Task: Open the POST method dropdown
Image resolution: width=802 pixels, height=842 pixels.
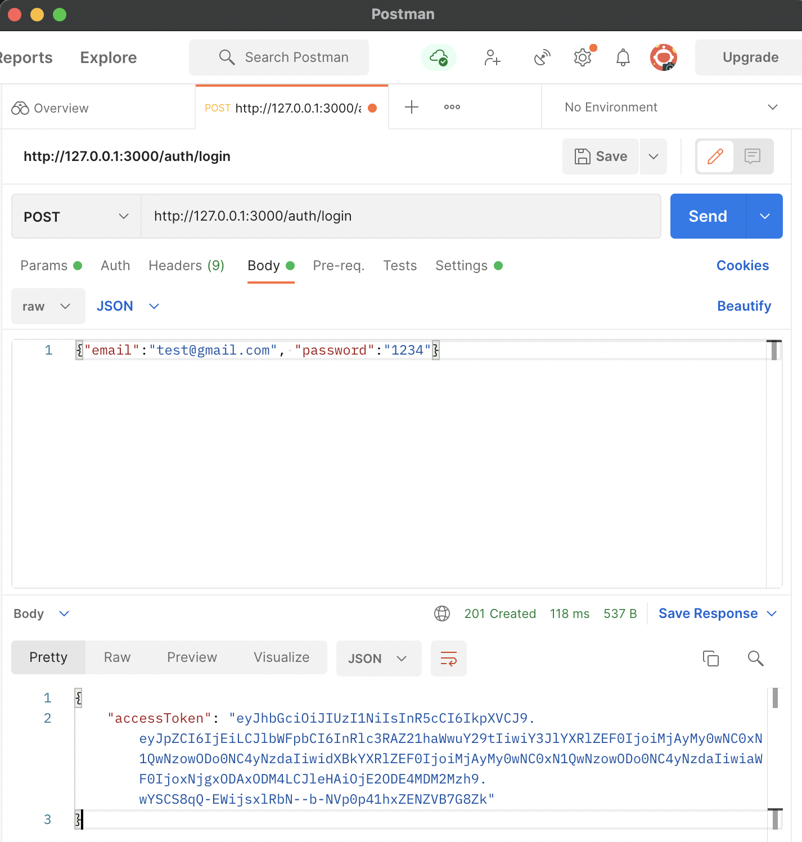Action: click(76, 217)
